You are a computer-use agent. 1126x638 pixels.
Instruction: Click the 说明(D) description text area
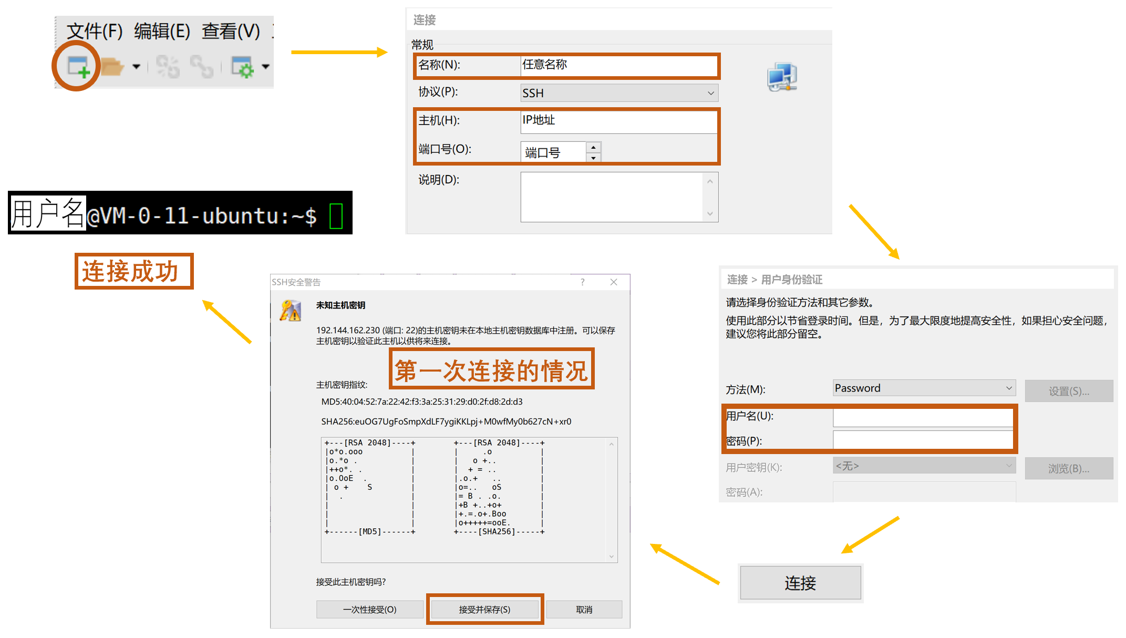(x=612, y=197)
